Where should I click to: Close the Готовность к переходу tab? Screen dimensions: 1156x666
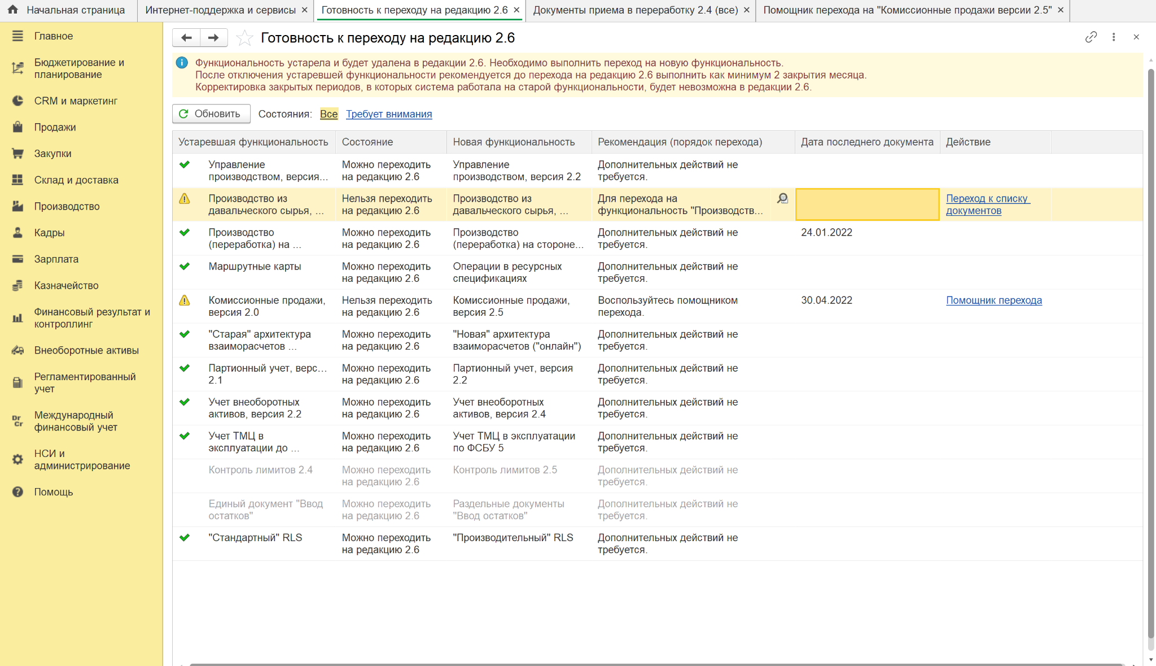coord(516,10)
